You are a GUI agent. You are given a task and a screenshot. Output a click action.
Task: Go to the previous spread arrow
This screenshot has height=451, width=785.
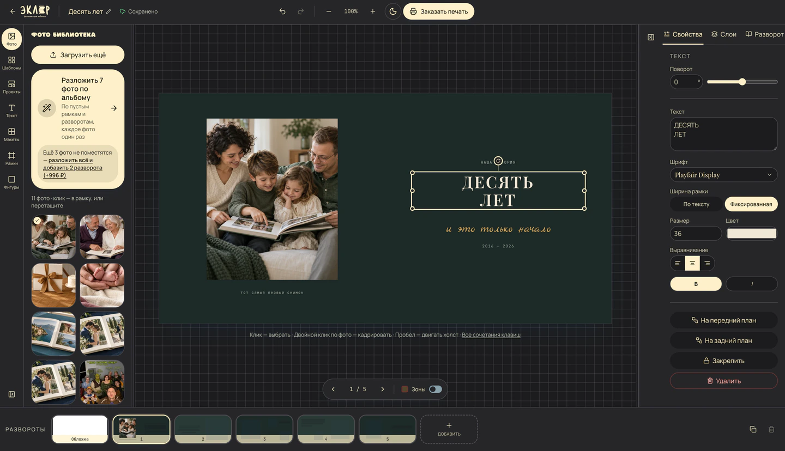pyautogui.click(x=333, y=389)
